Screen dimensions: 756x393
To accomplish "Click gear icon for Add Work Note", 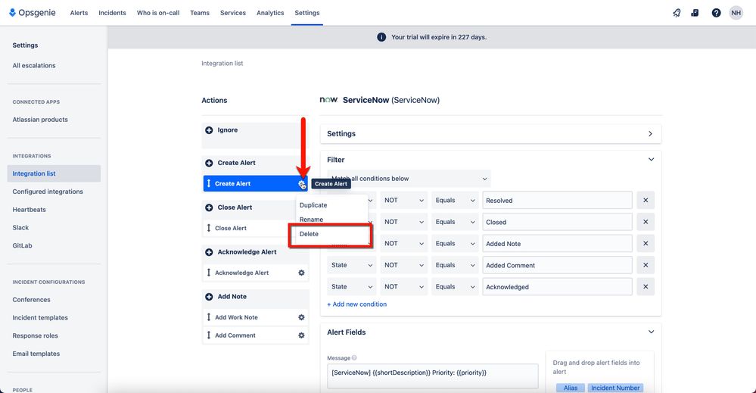I will click(x=301, y=317).
